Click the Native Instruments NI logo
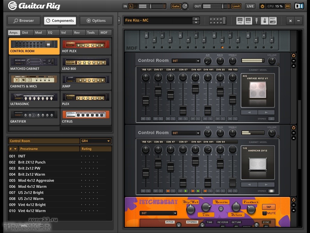This screenshot has height=233, width=310. coord(299,6)
